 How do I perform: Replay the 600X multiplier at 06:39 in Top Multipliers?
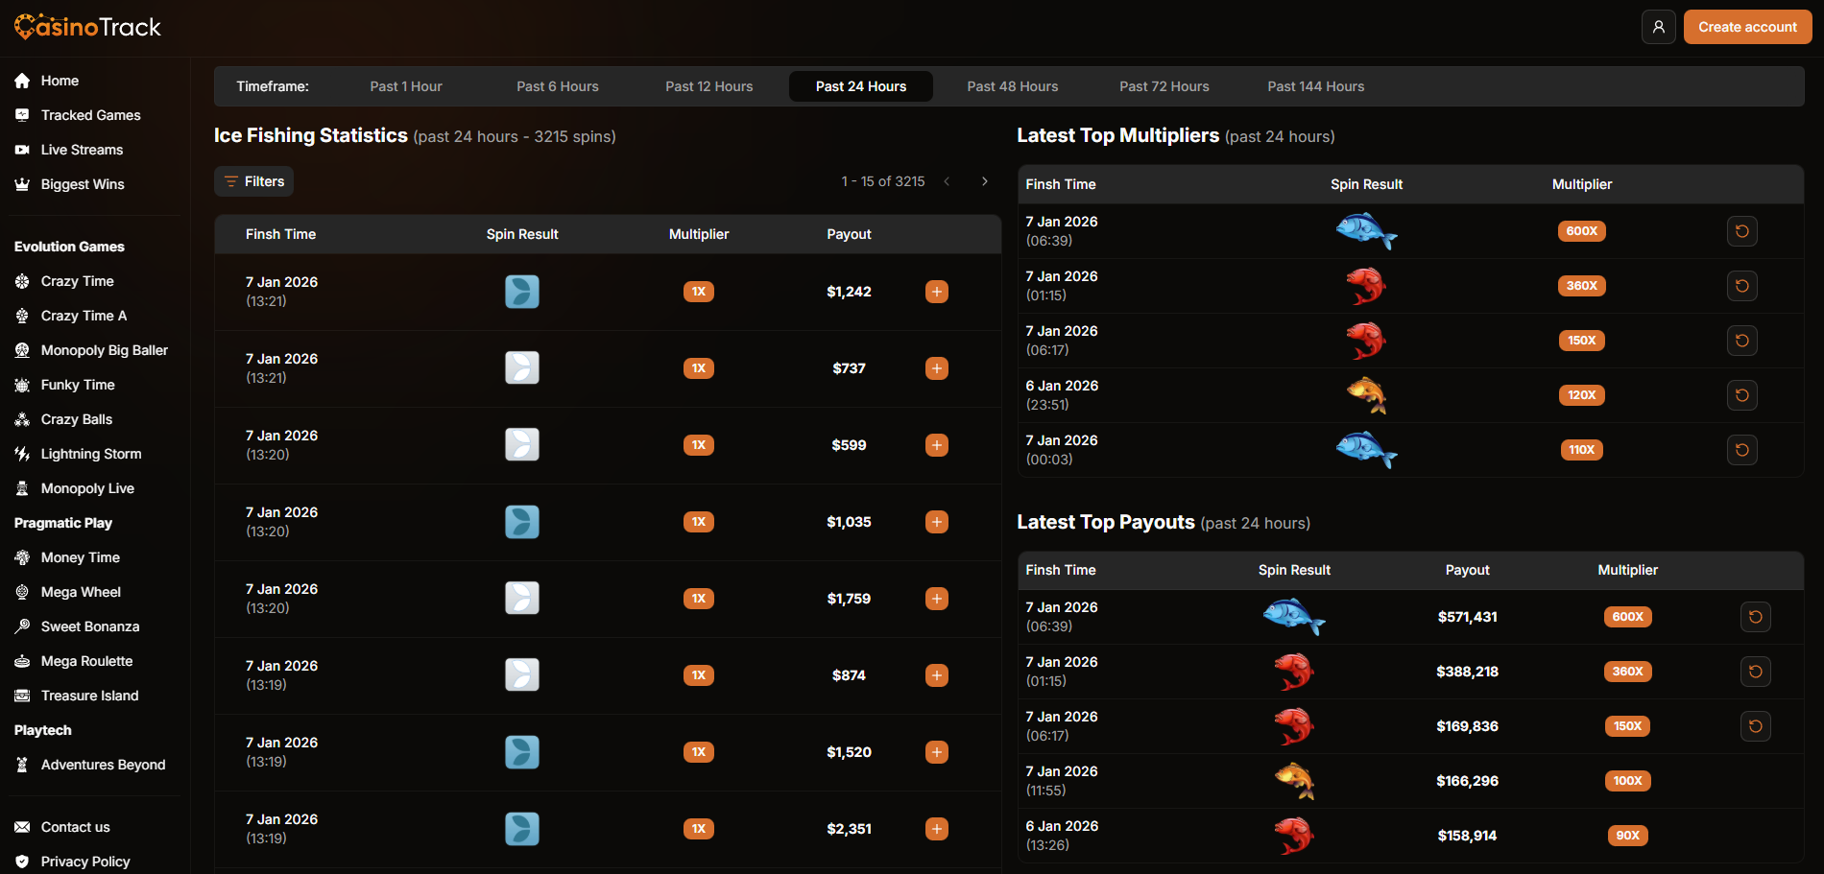point(1742,231)
